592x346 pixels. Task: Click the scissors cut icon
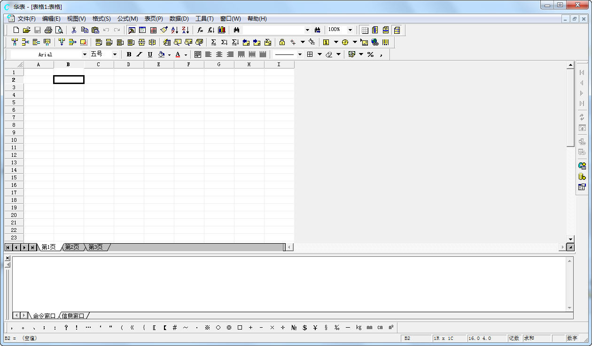pos(74,30)
